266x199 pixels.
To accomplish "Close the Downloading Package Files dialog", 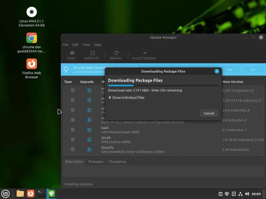I will pos(217,71).
